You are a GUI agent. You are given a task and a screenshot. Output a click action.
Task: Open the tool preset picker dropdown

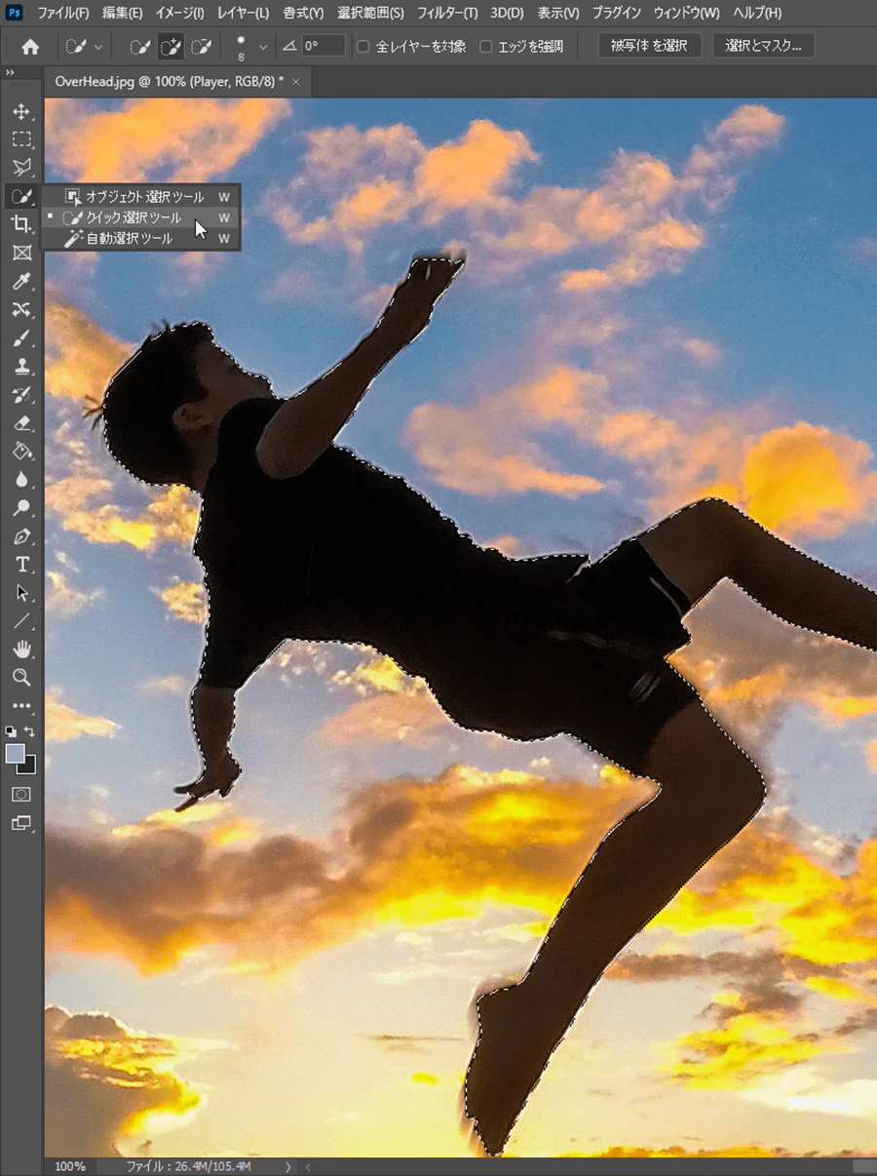98,46
